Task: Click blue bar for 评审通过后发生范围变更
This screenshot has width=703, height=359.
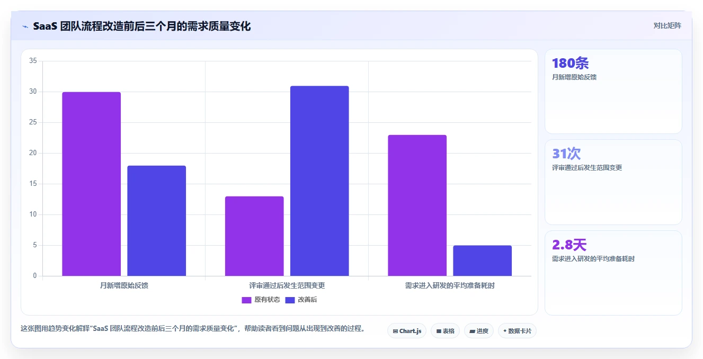Action: [x=319, y=181]
